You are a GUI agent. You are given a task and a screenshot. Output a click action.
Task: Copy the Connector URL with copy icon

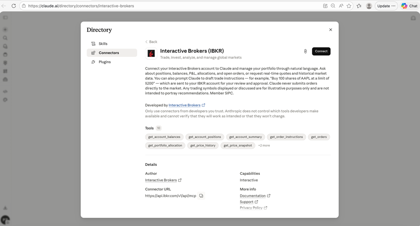pyautogui.click(x=201, y=196)
